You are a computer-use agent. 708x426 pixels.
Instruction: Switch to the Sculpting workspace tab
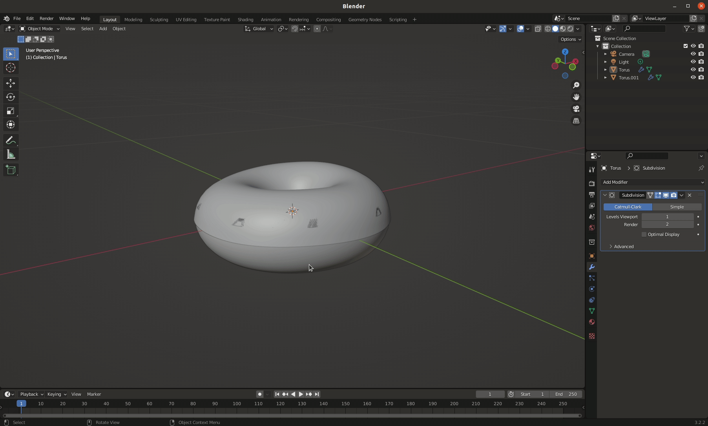pyautogui.click(x=159, y=19)
